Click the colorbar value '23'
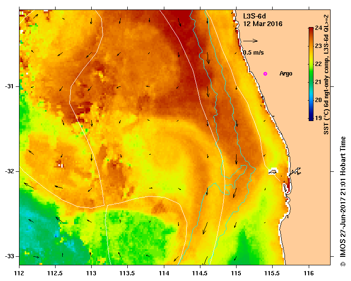This screenshot has height=281, width=351. point(318,46)
